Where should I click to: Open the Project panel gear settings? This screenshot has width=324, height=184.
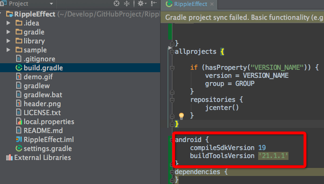[x=142, y=3]
